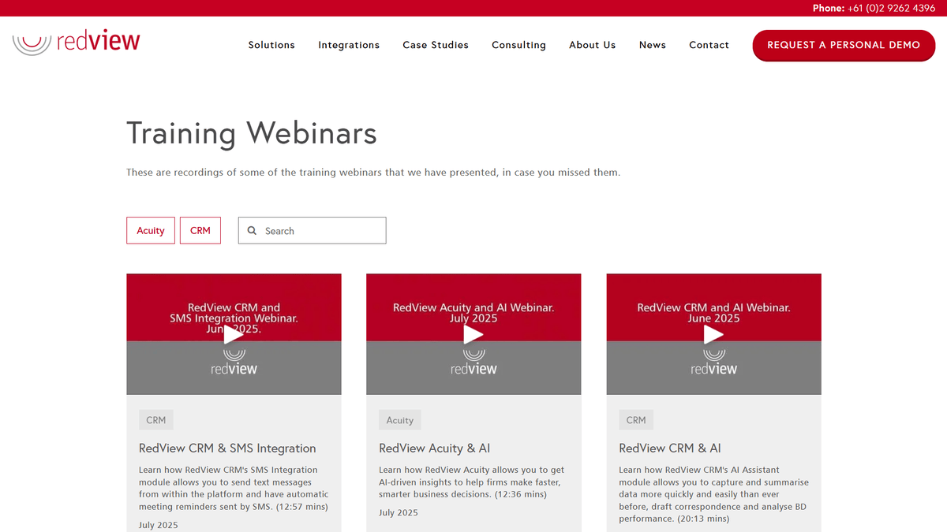Play the RedView Acuity and AI webinar video
Viewport: 947px width, 532px height.
coord(473,334)
